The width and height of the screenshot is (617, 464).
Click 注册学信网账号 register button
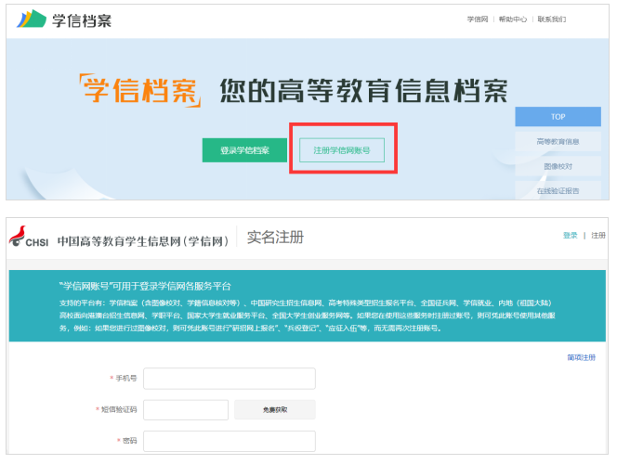click(x=342, y=149)
